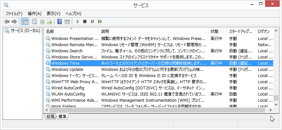Select the Windows トークン サービス name
Viewport: 282px width, 130px height.
[x=75, y=76]
